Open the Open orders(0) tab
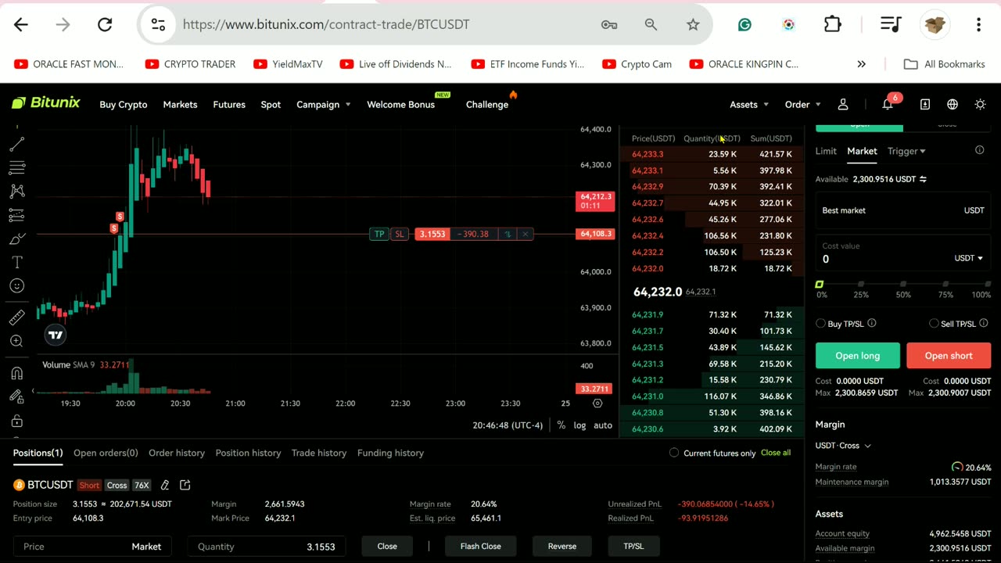Screen dimensions: 1001x563 point(106,453)
